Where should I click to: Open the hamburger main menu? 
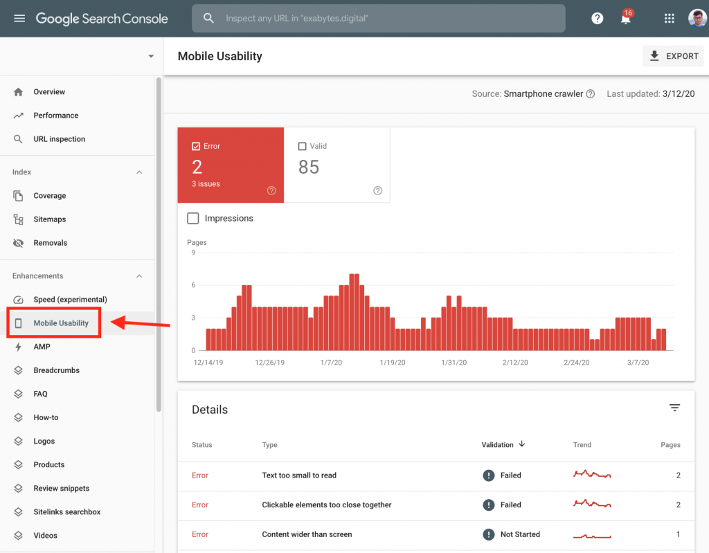click(x=19, y=19)
